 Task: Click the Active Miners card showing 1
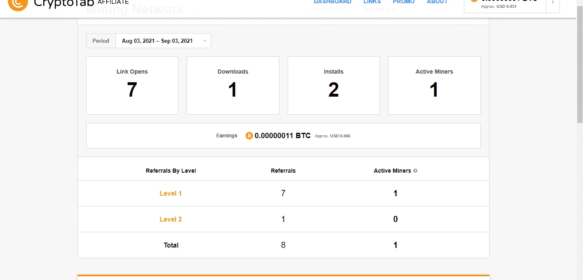coord(434,86)
